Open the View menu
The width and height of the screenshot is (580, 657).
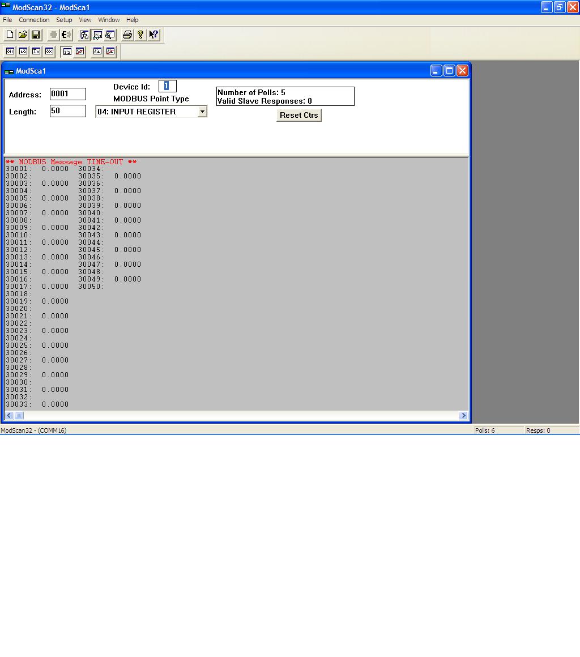pyautogui.click(x=85, y=20)
